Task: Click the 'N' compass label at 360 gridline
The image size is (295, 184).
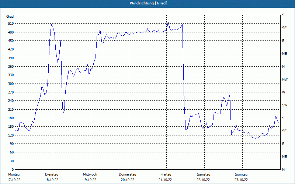Action: click(283, 67)
